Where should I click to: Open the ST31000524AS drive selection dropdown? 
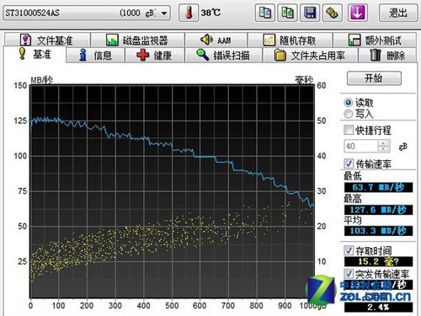87,13
